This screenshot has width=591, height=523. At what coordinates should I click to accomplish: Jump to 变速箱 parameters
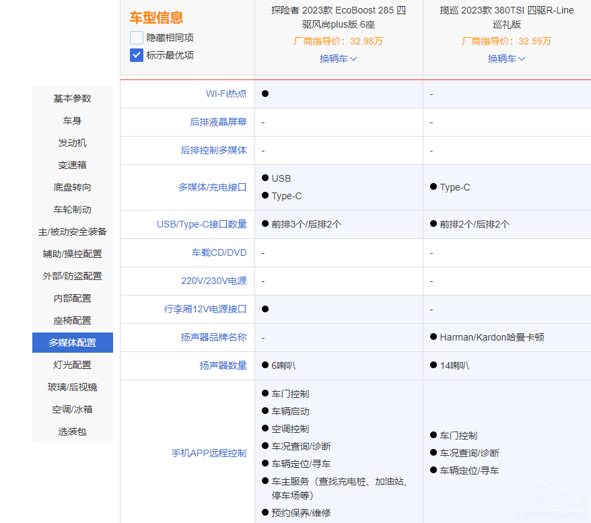[72, 165]
